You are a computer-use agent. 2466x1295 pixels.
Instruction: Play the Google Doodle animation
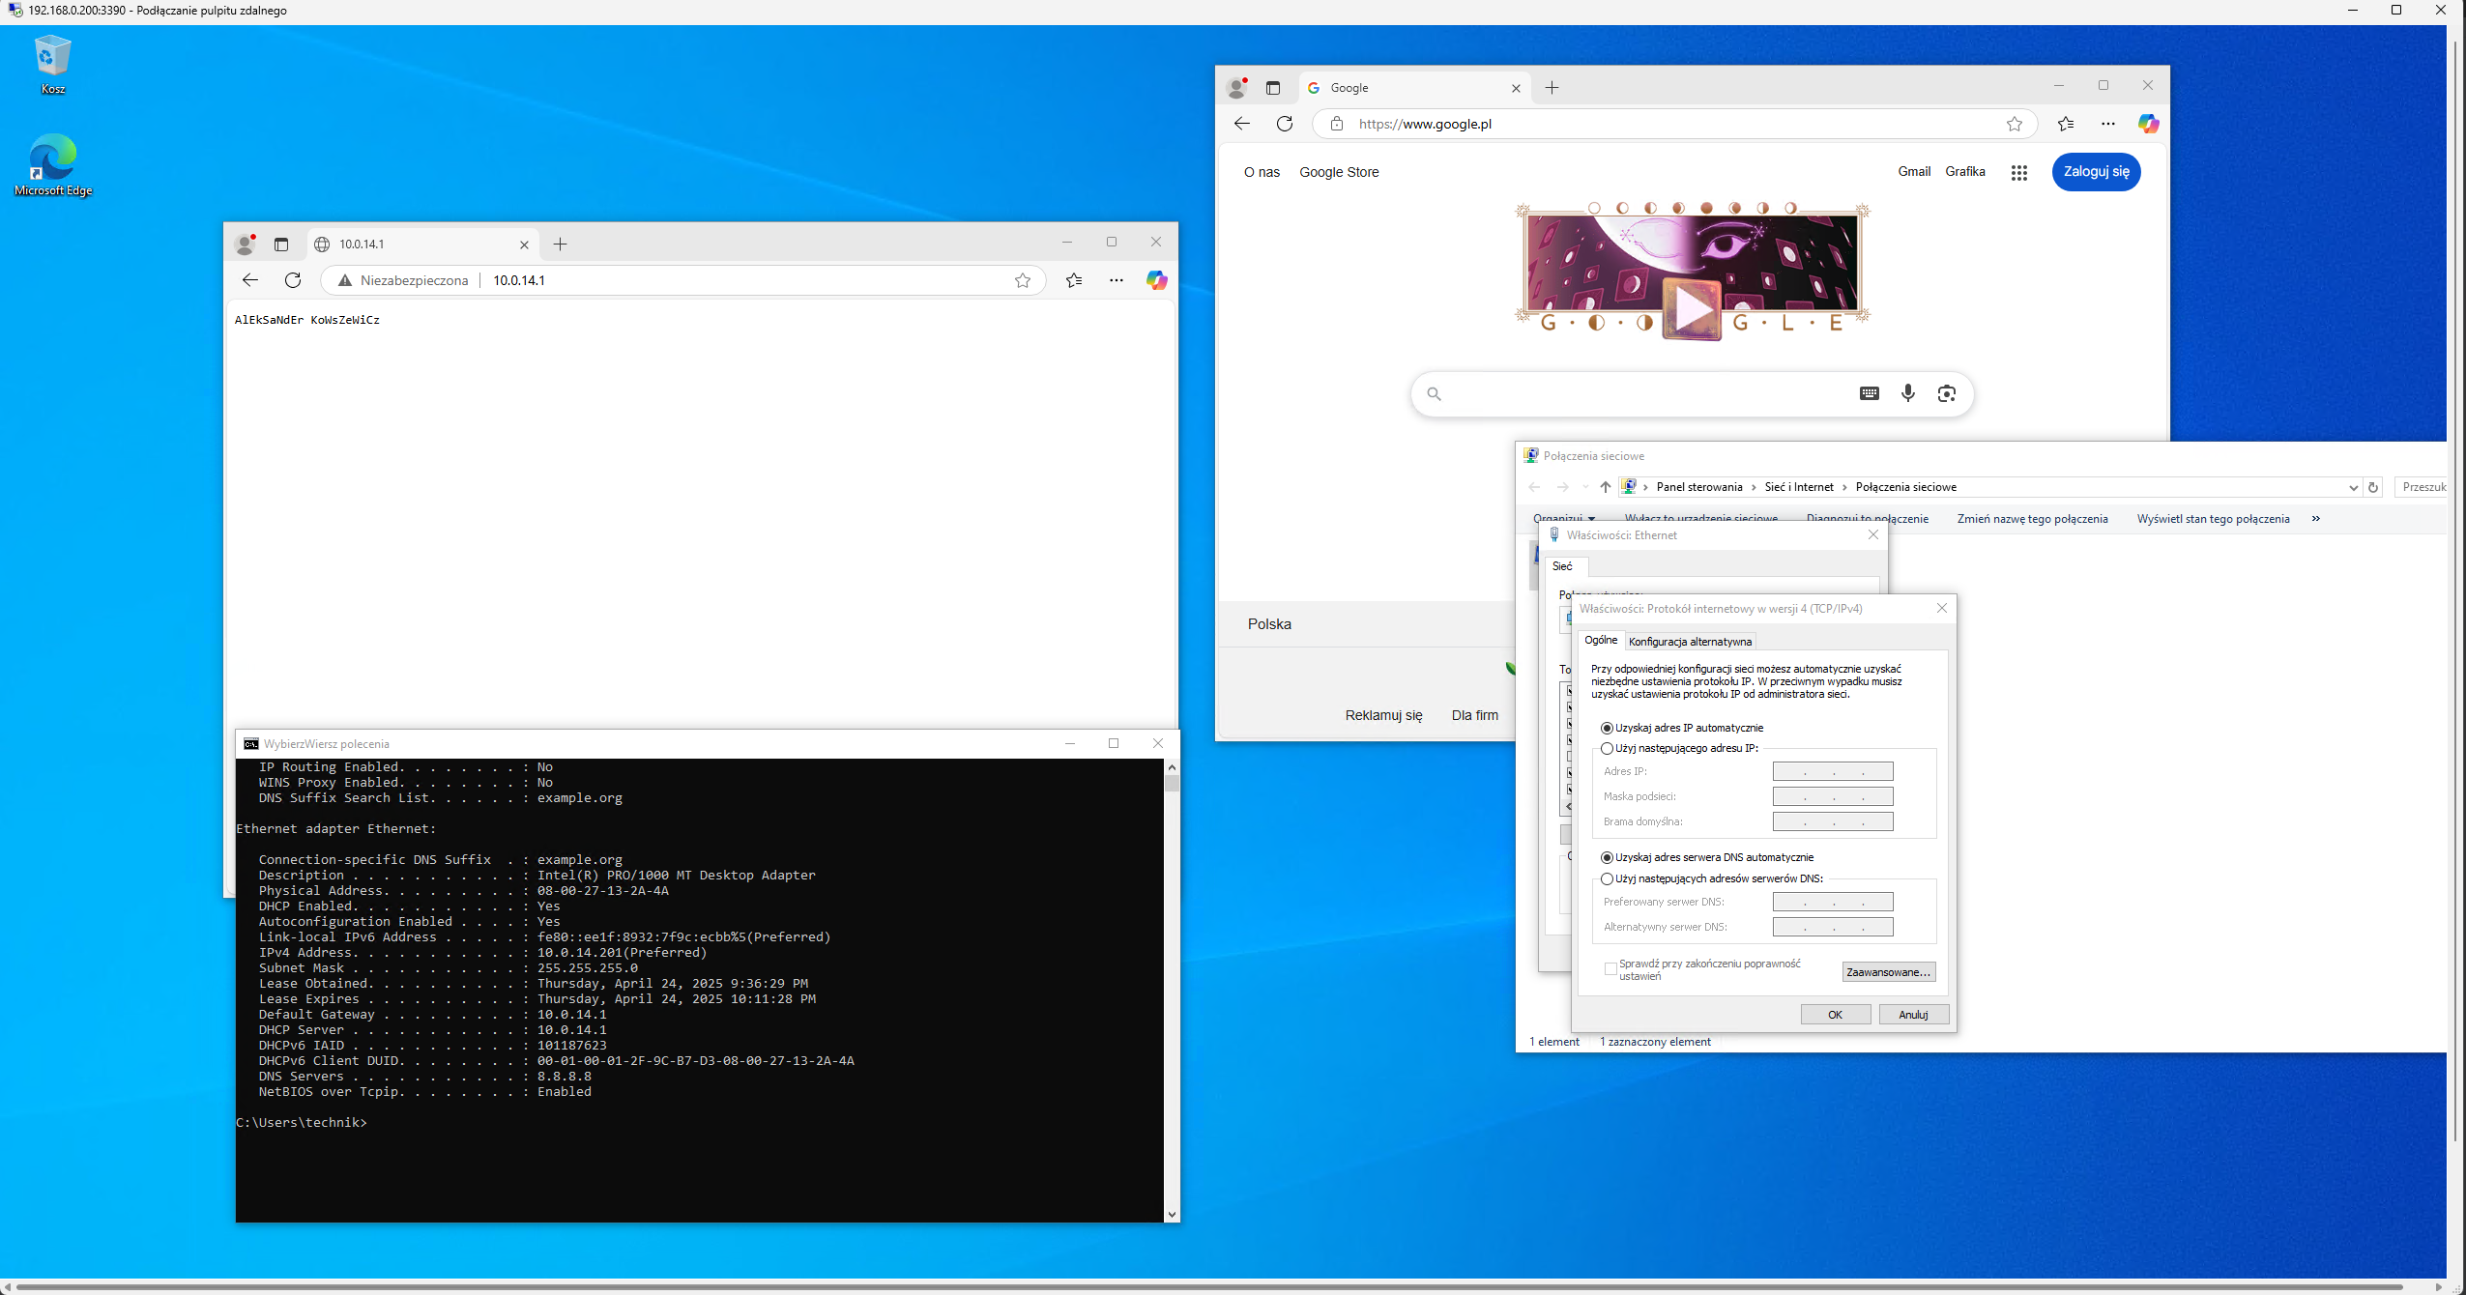coord(1691,309)
